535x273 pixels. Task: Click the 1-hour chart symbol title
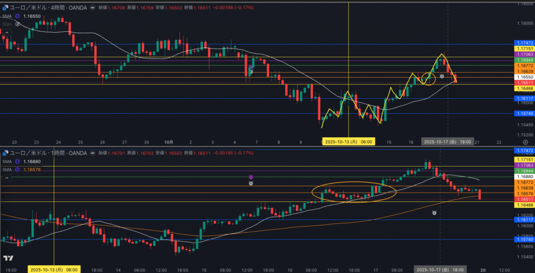(x=47, y=153)
